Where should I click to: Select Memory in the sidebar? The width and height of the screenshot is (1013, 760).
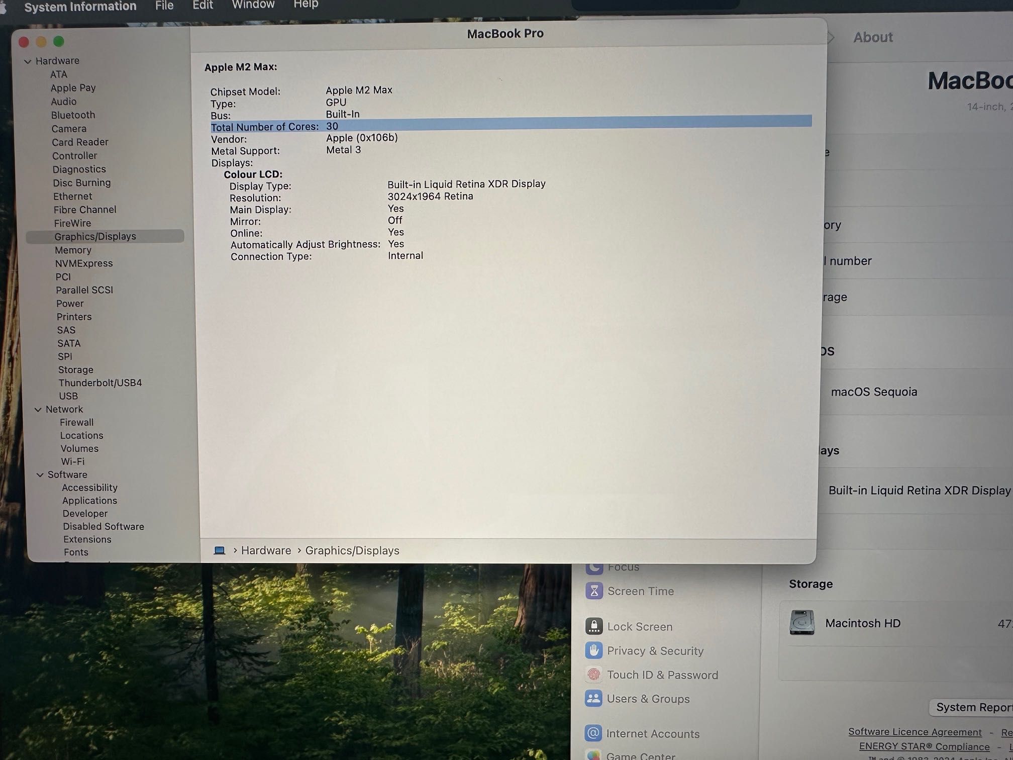(73, 250)
